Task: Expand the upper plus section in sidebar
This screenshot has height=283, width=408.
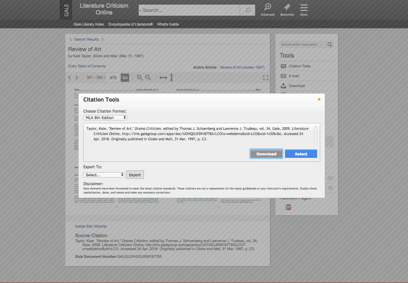Action: click(330, 178)
